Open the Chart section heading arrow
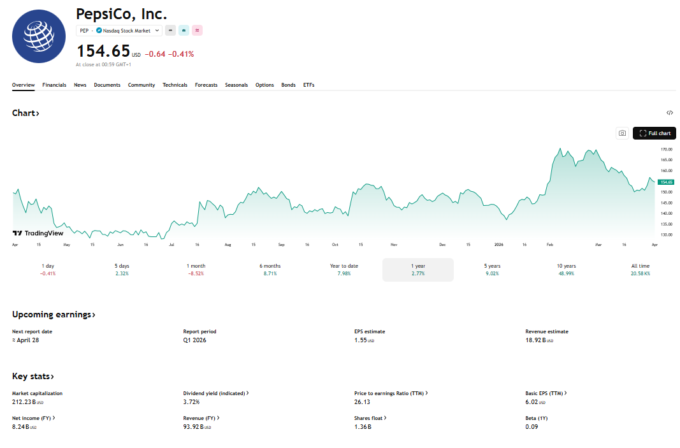The height and width of the screenshot is (448, 680). coord(25,113)
